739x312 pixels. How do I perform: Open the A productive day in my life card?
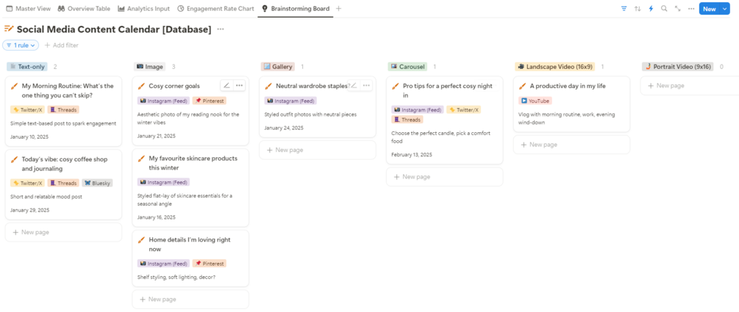pyautogui.click(x=567, y=86)
